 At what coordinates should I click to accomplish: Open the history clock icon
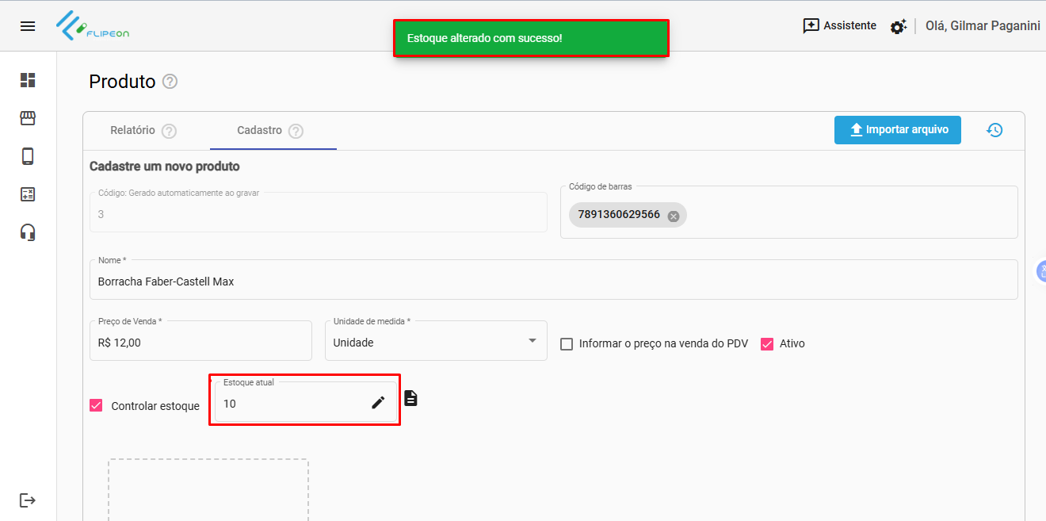[x=994, y=130]
